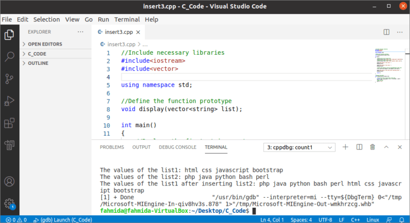Close the insert3.cpp tab
The height and width of the screenshot is (223, 410).
pos(138,32)
